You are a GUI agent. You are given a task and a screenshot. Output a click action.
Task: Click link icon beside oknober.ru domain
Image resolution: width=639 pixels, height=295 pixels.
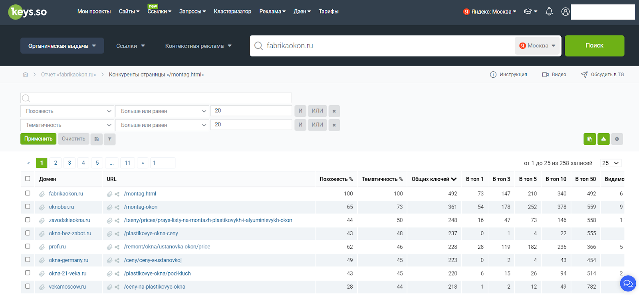click(x=42, y=207)
